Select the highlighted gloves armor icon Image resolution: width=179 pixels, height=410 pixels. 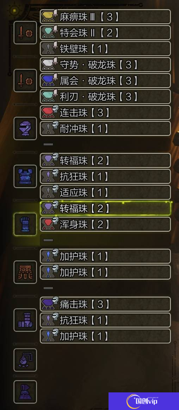coord(25,224)
